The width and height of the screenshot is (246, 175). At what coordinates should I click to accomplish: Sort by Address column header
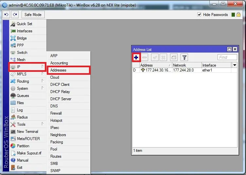pos(156,65)
